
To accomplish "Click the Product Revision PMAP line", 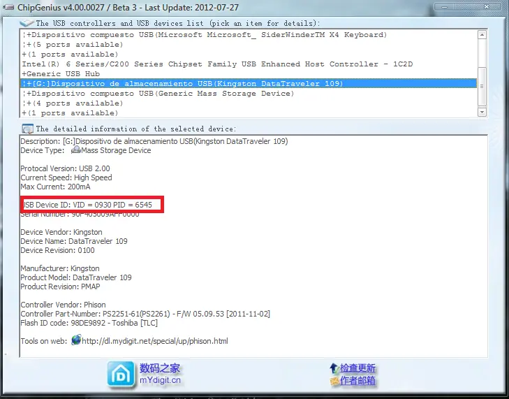I will pyautogui.click(x=60, y=286).
